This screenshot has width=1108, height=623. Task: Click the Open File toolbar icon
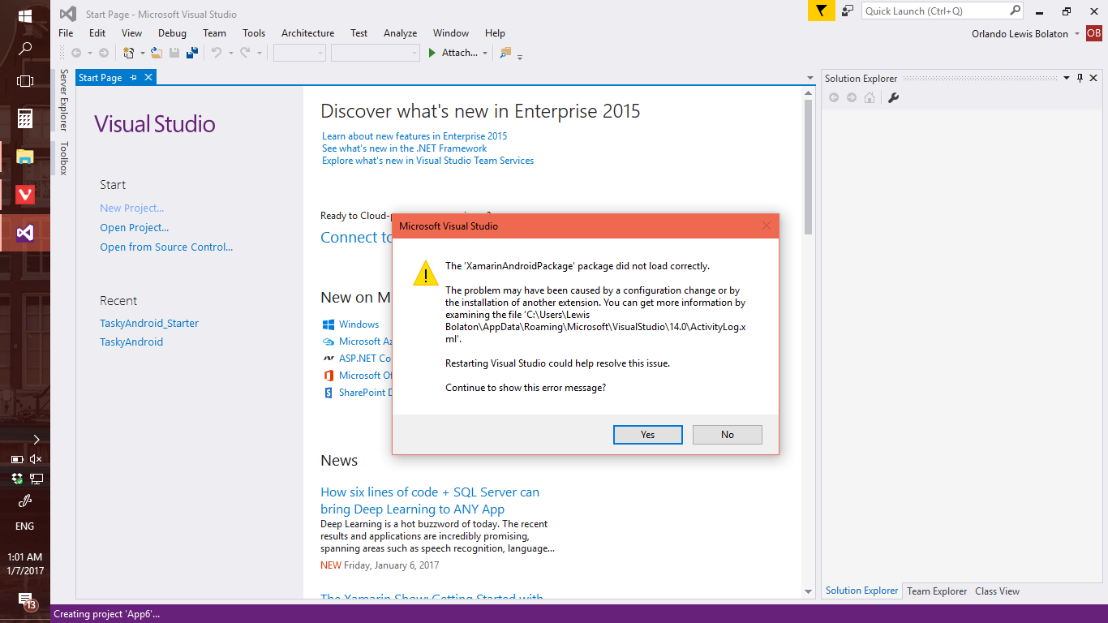157,53
